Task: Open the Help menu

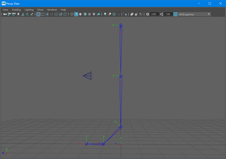Action: pyautogui.click(x=63, y=10)
